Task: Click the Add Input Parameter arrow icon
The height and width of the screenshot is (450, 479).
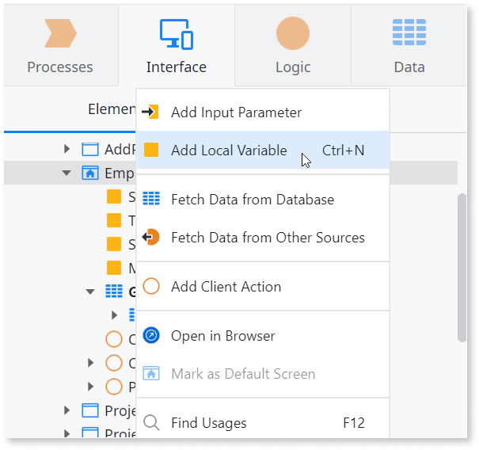Action: pos(151,113)
